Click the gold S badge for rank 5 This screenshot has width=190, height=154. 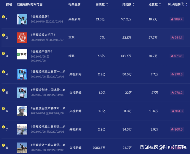(x=3, y=90)
